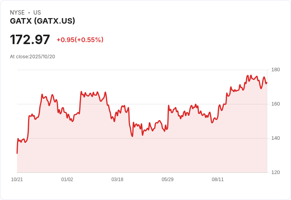The image size is (291, 200).
Task: Click the price line directly above the 03/18 label
Action: point(117,113)
